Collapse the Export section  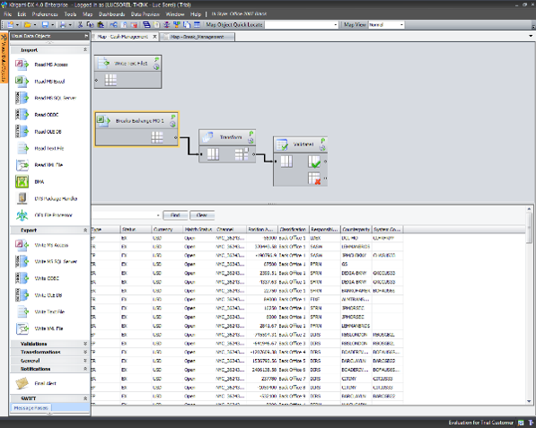(x=85, y=231)
